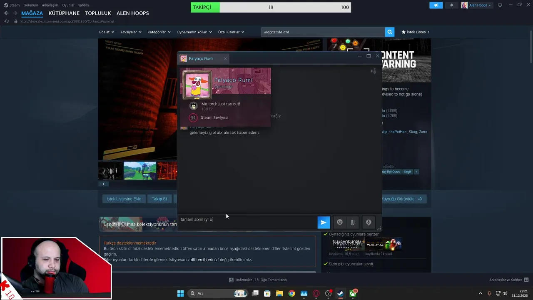Click the Keşif tag
Image resolution: width=533 pixels, height=300 pixels.
407,172
